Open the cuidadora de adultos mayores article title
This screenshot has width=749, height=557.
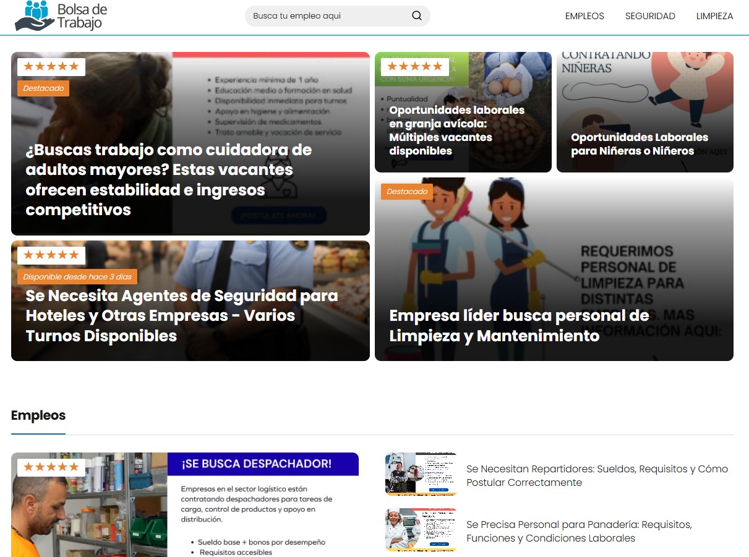click(168, 180)
